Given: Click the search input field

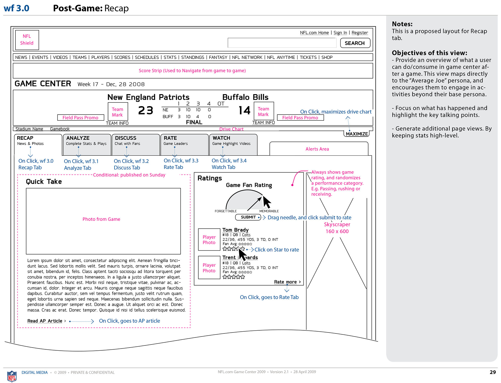Looking at the screenshot, I should click(x=282, y=43).
